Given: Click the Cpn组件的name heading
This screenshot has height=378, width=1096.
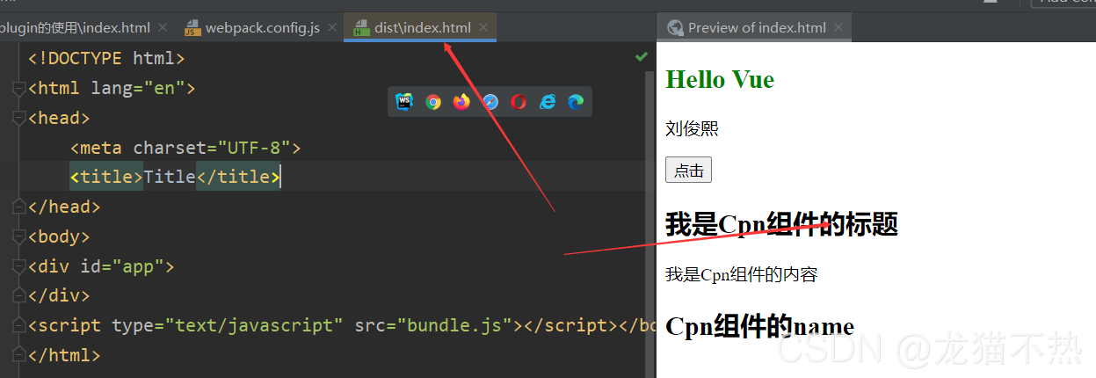Looking at the screenshot, I should [759, 326].
